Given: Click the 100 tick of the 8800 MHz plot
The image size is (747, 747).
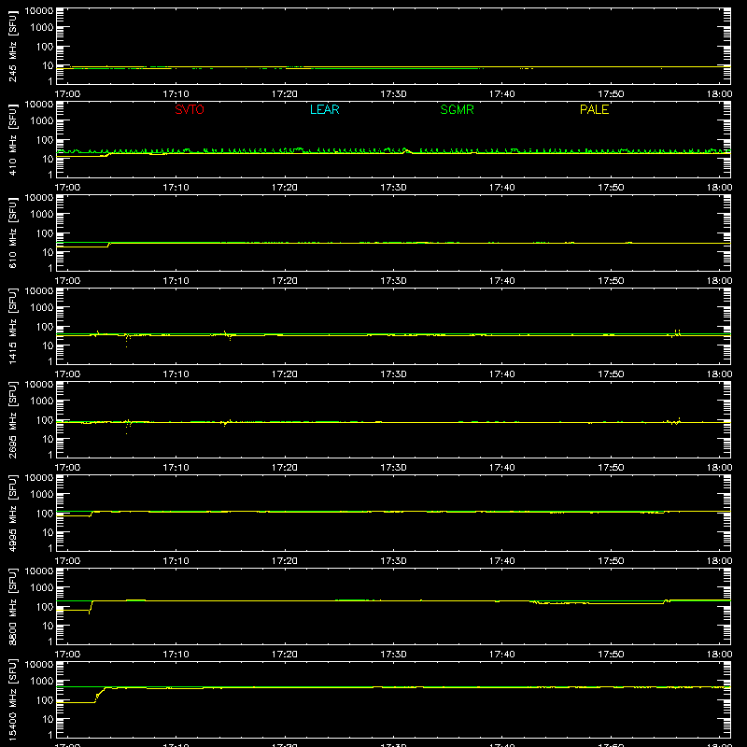Looking at the screenshot, I should coord(45,607).
